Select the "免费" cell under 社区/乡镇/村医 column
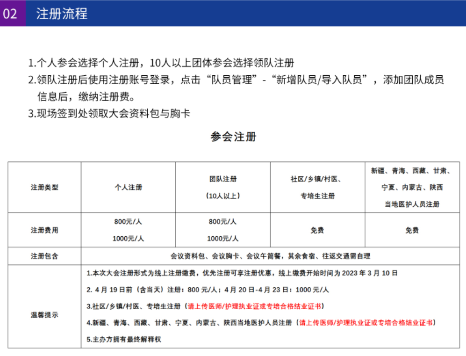 pyautogui.click(x=317, y=230)
